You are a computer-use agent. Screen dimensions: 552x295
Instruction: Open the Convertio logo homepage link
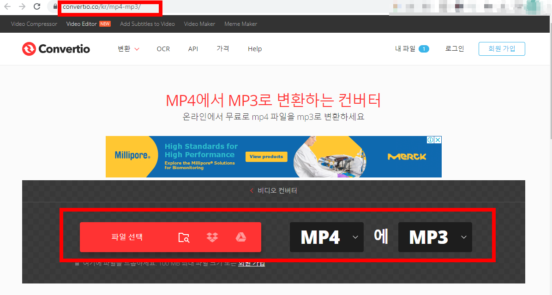coord(55,48)
